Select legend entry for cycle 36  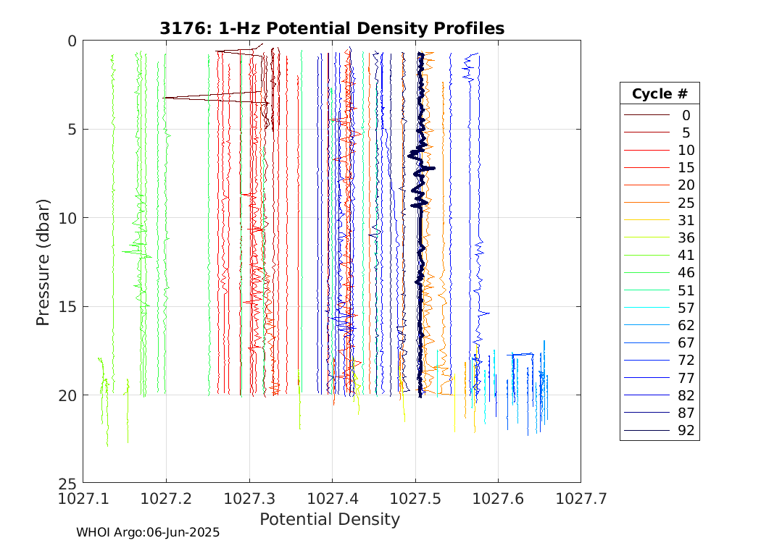660,237
